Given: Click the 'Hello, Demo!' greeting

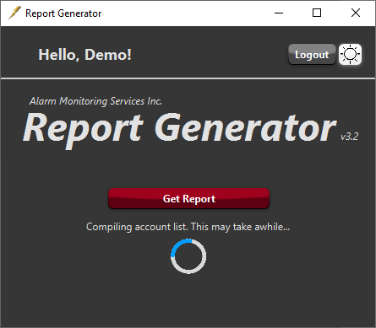Looking at the screenshot, I should 84,55.
